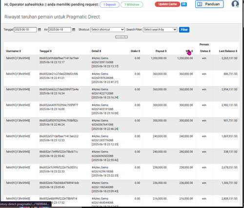Viewport: 244px width, 208px height.
Task: Click the transaction ID 866852e59ddef8ae71413a79a4
Action: [x=59, y=58]
